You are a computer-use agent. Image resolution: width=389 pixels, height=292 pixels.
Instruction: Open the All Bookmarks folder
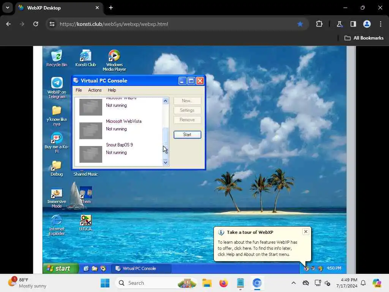364,38
